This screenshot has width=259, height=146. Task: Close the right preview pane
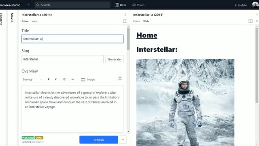[x=257, y=21]
